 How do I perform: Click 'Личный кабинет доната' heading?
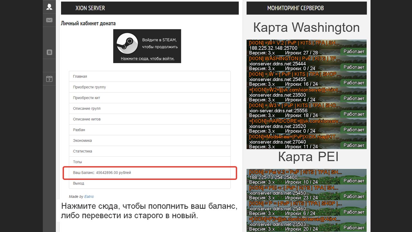click(88, 23)
